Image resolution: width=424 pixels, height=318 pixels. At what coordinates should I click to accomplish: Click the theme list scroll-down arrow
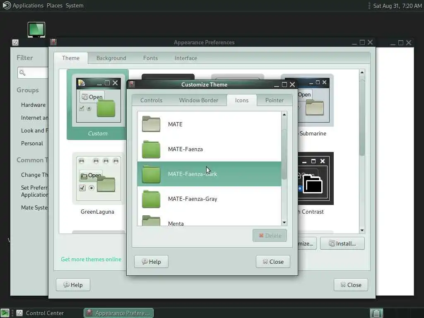tap(362, 230)
